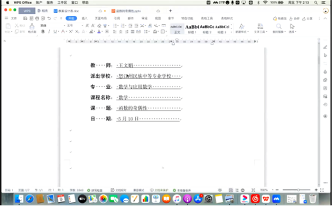Click the fullscreen icon in status bar
The image size is (333, 206).
click(x=322, y=190)
